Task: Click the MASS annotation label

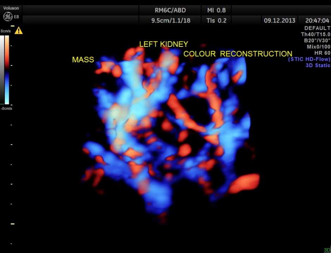Action: (83, 60)
